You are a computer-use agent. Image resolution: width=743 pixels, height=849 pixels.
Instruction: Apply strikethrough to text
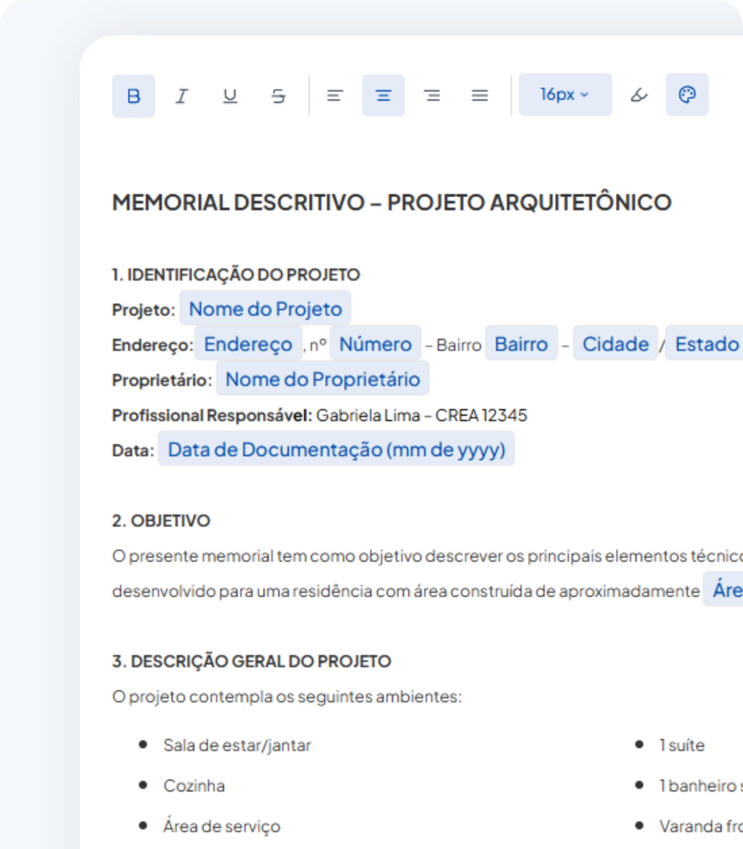click(278, 96)
